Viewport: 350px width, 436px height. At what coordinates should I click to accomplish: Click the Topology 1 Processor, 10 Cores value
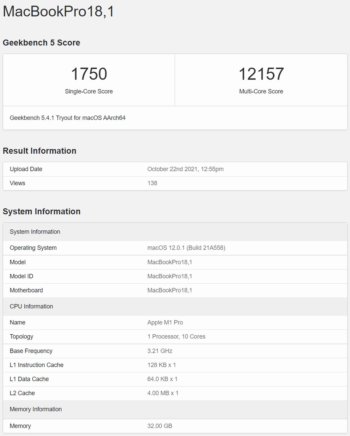coord(176,336)
